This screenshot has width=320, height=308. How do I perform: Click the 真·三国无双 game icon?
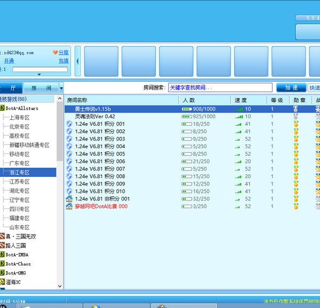[2, 236]
